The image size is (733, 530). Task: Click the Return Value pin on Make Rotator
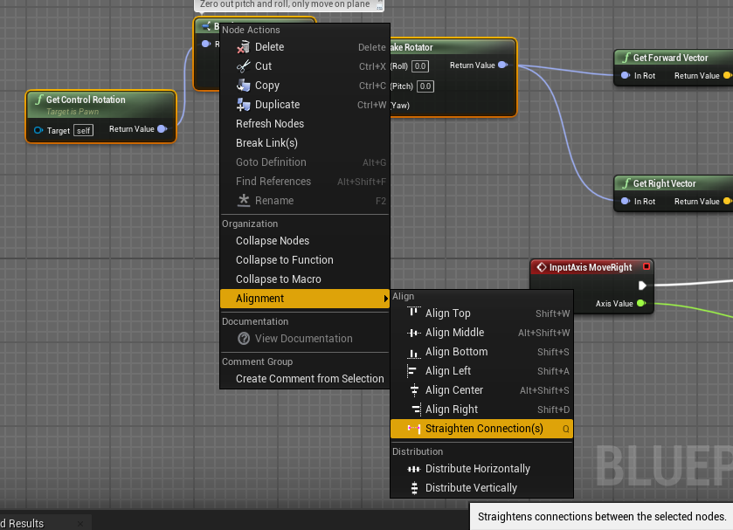pyautogui.click(x=503, y=65)
